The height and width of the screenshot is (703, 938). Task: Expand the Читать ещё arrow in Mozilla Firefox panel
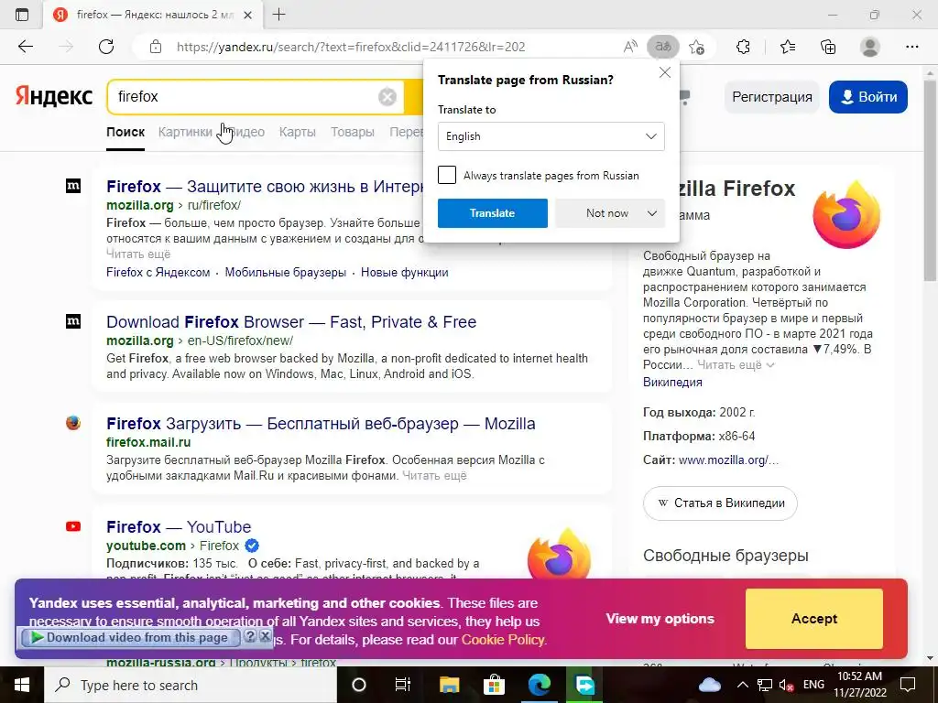pyautogui.click(x=769, y=364)
